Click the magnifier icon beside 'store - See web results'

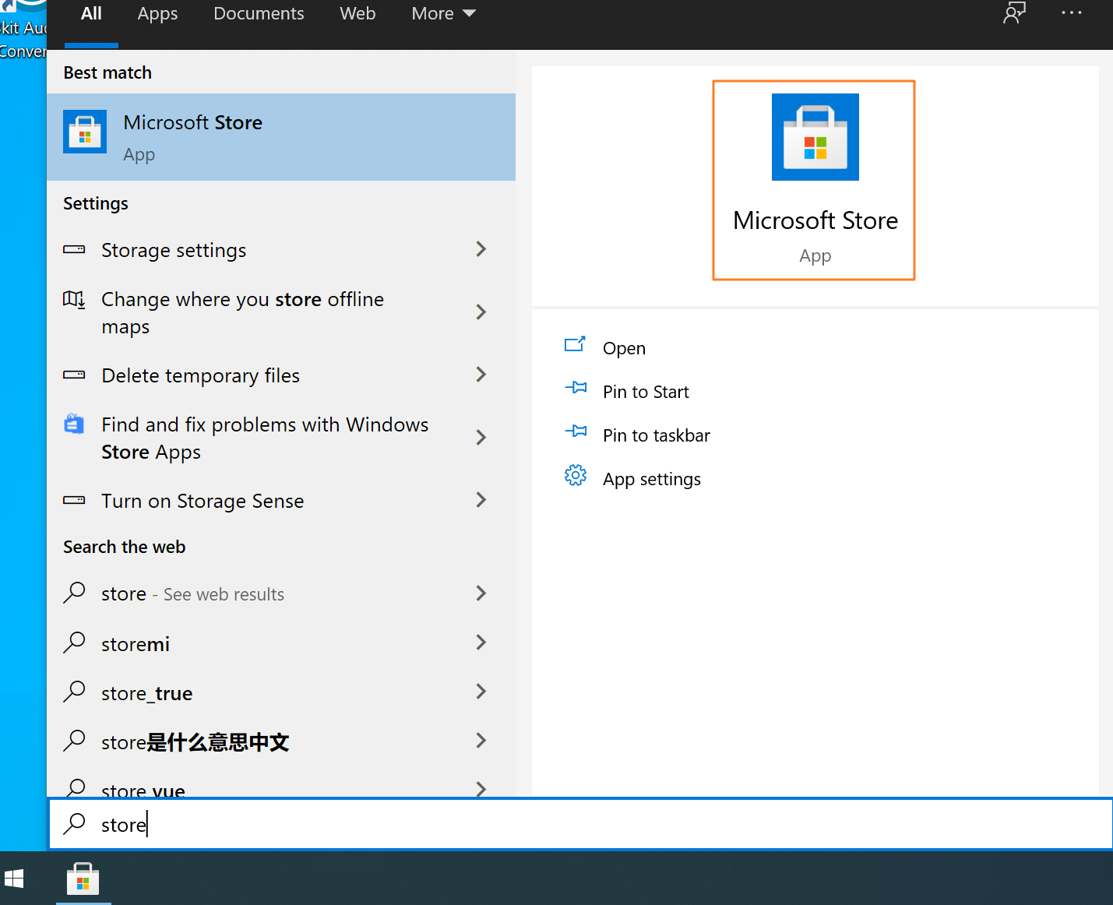click(74, 593)
